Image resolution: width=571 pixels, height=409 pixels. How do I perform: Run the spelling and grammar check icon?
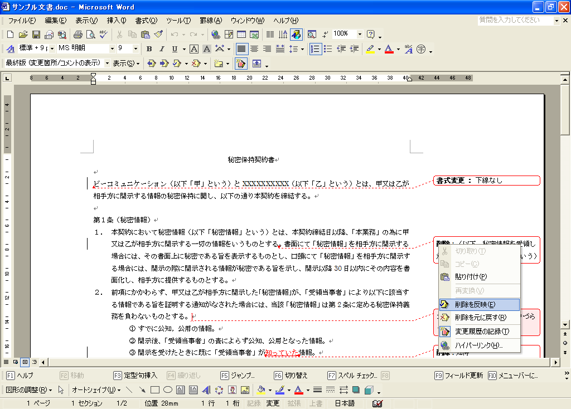(103, 35)
